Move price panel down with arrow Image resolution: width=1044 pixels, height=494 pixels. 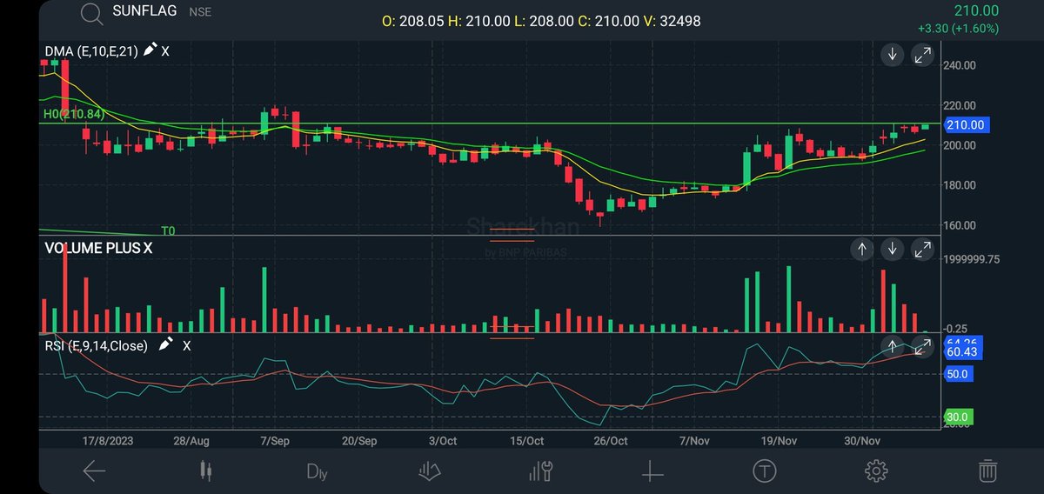point(893,55)
